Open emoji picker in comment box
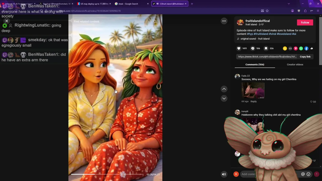 308,174
